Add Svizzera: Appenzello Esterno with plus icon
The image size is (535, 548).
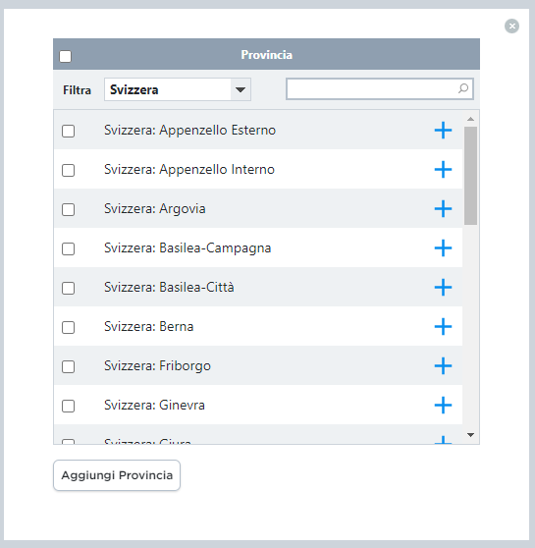443,131
